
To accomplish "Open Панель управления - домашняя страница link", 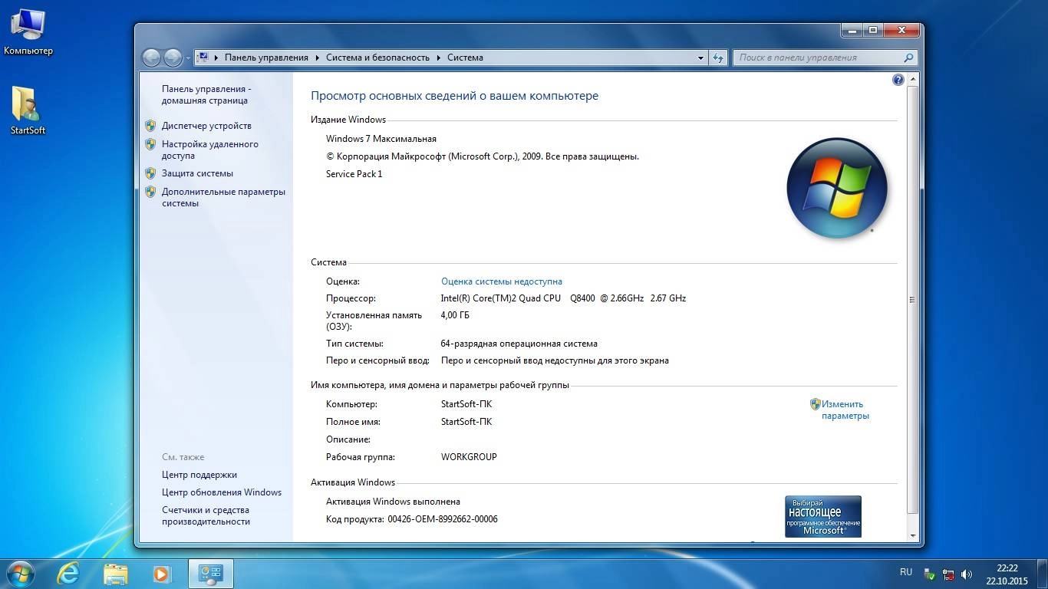I will click(x=206, y=94).
